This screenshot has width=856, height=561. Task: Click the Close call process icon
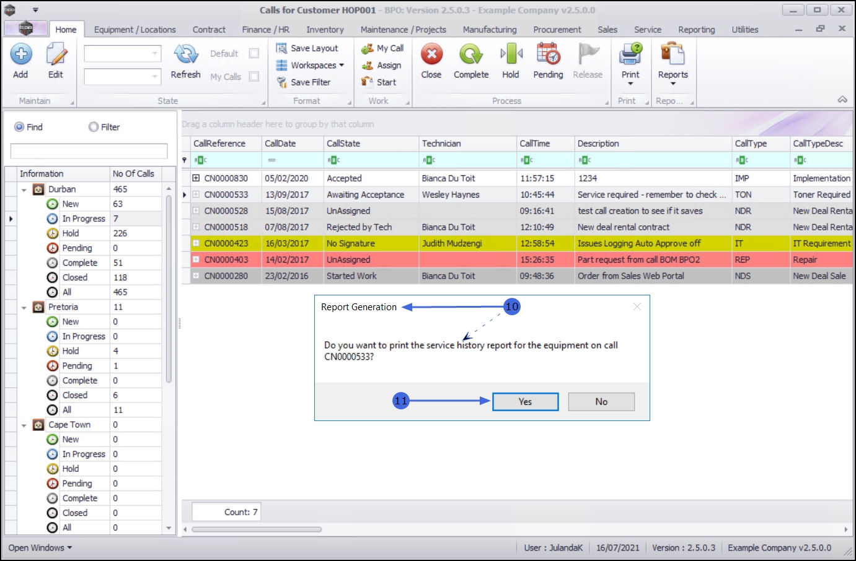click(x=431, y=54)
